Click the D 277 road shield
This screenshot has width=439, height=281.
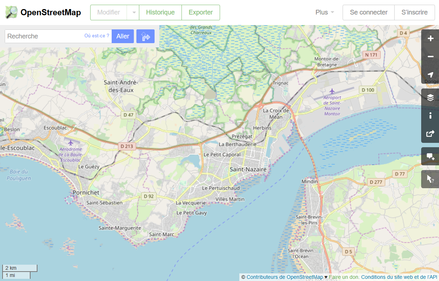coord(376,182)
